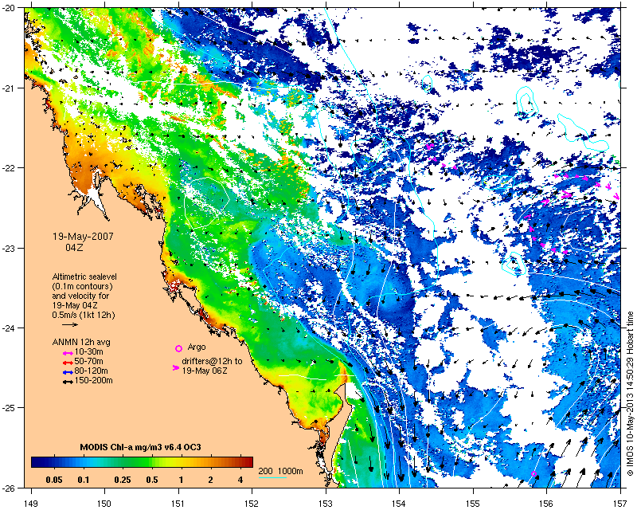Select the '19-May-2007' date label
The image size is (637, 510).
[83, 237]
